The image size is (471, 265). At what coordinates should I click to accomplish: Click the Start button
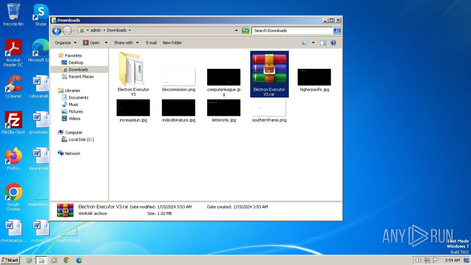10,260
